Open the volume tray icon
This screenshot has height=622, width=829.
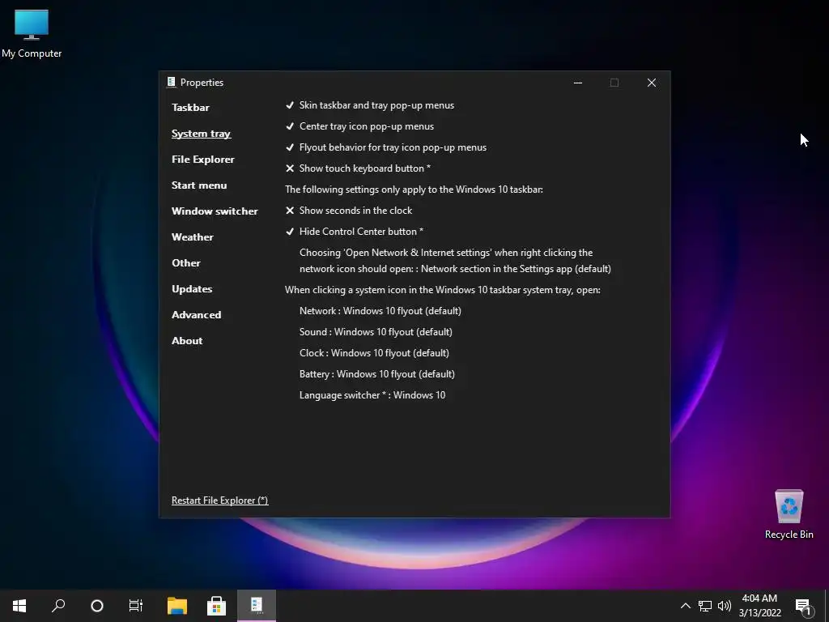(725, 606)
